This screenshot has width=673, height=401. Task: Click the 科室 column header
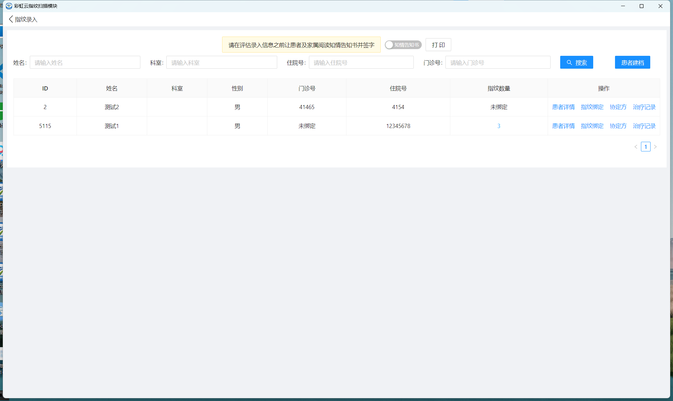point(177,89)
